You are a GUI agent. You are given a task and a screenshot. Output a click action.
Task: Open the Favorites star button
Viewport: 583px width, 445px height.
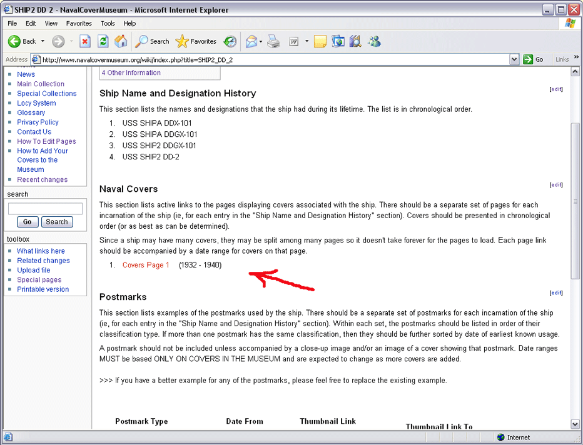point(196,41)
